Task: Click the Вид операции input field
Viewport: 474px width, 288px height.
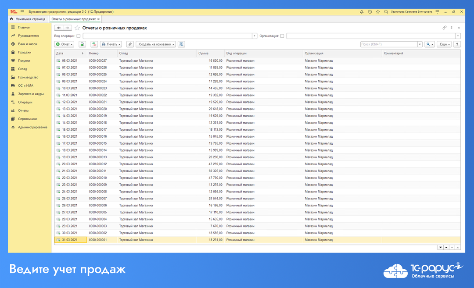Action: (x=168, y=36)
